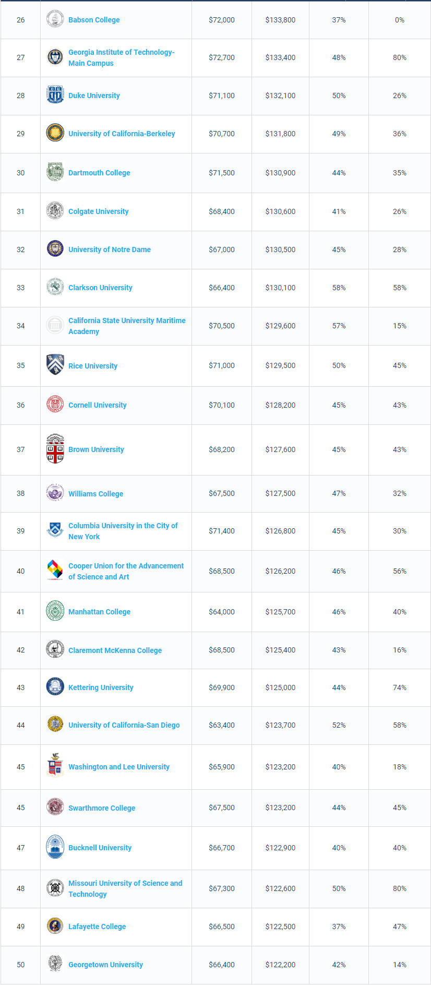Open the Claremont McKenna College link
The height and width of the screenshot is (985, 431).
(x=115, y=650)
